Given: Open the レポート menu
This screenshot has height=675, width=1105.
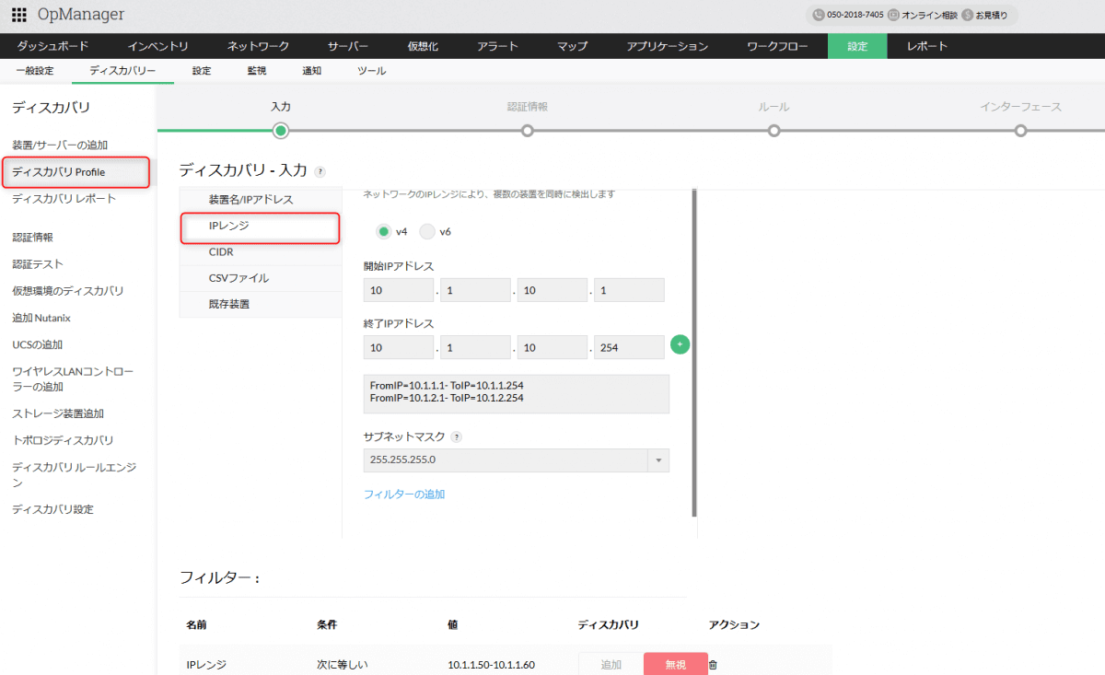Looking at the screenshot, I should point(927,46).
